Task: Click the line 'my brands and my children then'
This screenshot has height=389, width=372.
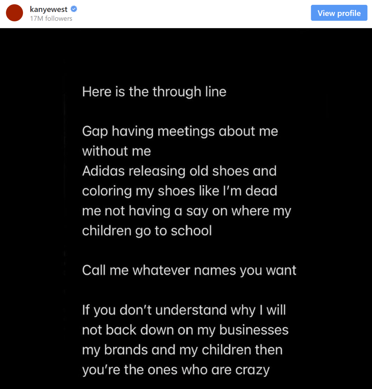Action: coord(182,350)
